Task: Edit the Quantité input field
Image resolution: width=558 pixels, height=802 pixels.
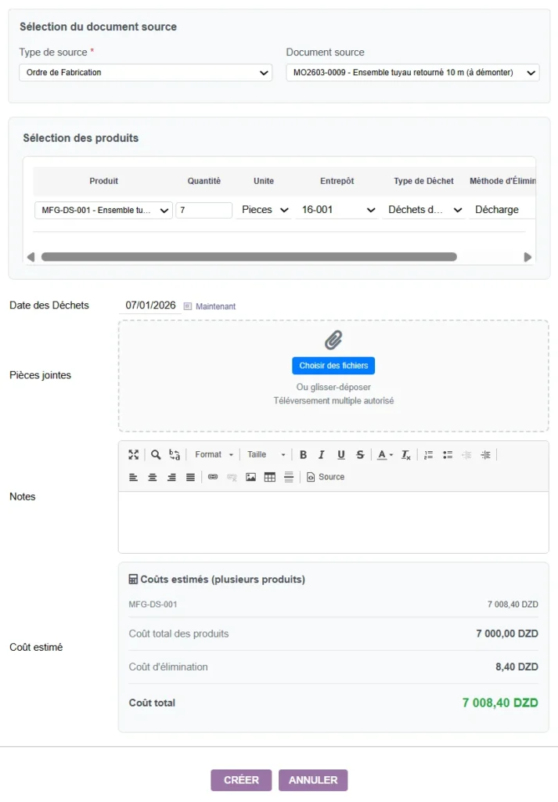Action: point(203,210)
